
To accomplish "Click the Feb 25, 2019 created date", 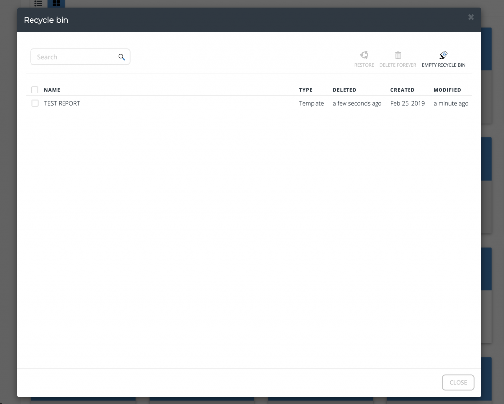I will point(407,104).
